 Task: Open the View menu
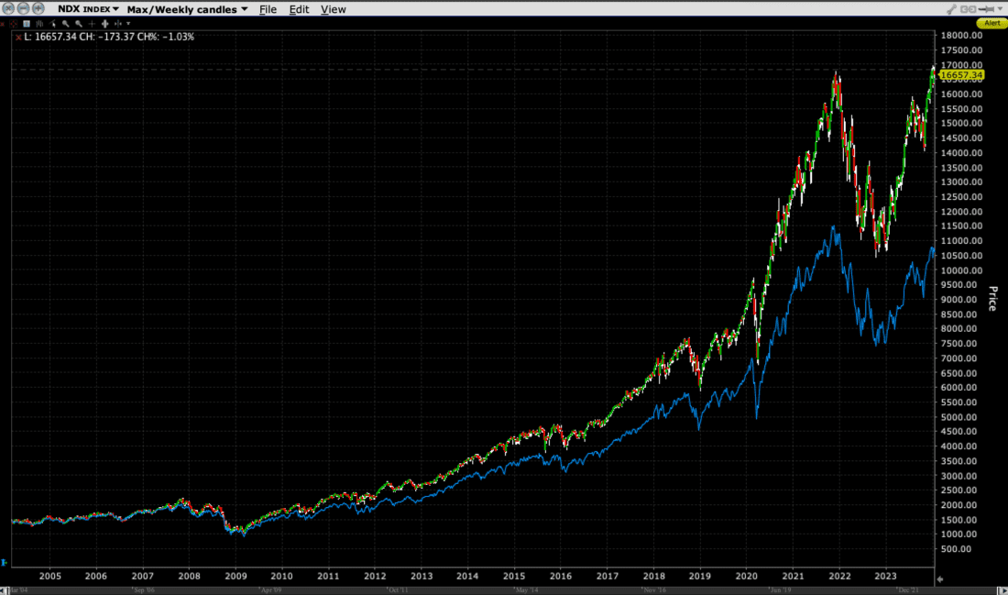click(x=334, y=9)
